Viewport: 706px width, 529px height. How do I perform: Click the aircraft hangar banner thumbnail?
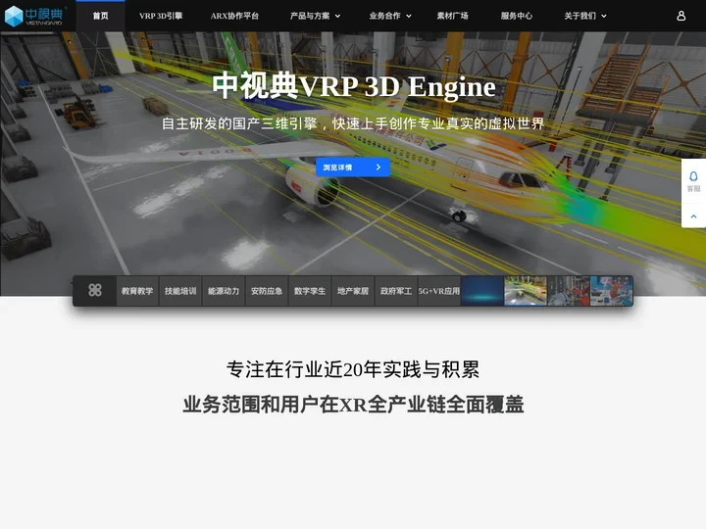pyautogui.click(x=526, y=291)
